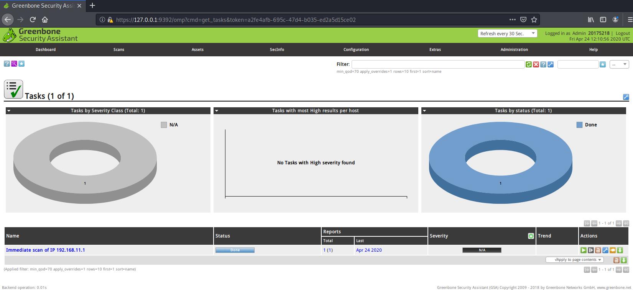The height and width of the screenshot is (290, 633).
Task: Open the Dashboard menu
Action: [46, 49]
